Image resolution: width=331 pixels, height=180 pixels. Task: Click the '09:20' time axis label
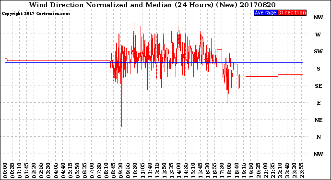pyautogui.click(x=121, y=170)
